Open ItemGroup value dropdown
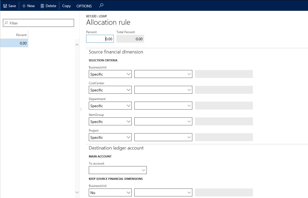Image resolution: width=308 pixels, height=198 pixels. tap(189, 122)
